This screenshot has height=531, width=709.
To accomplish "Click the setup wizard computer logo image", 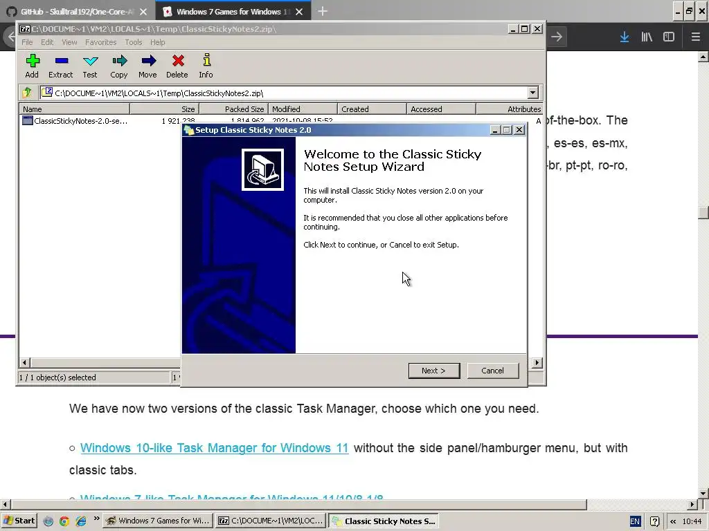I will 262,170.
